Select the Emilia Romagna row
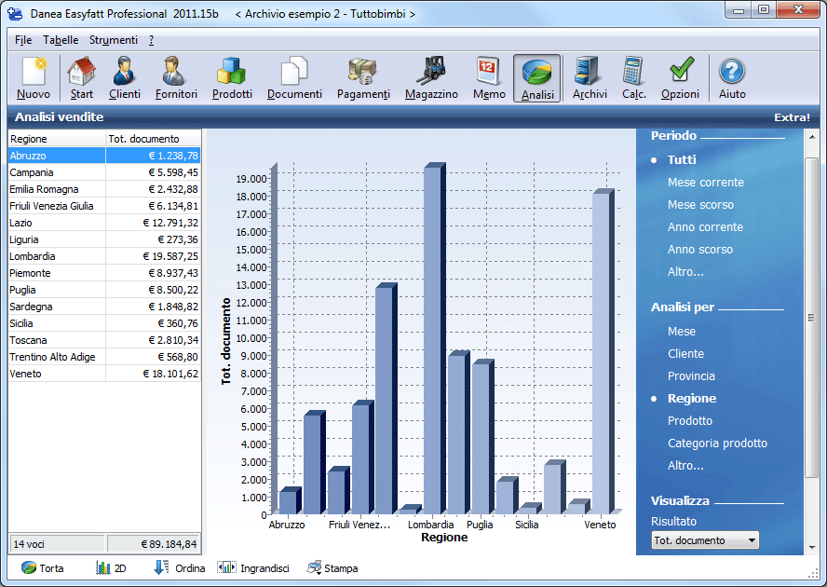 coord(104,189)
